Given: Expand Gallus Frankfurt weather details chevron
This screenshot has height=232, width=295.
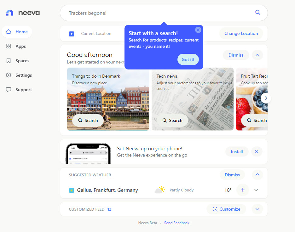Looking at the screenshot, I should tap(256, 190).
